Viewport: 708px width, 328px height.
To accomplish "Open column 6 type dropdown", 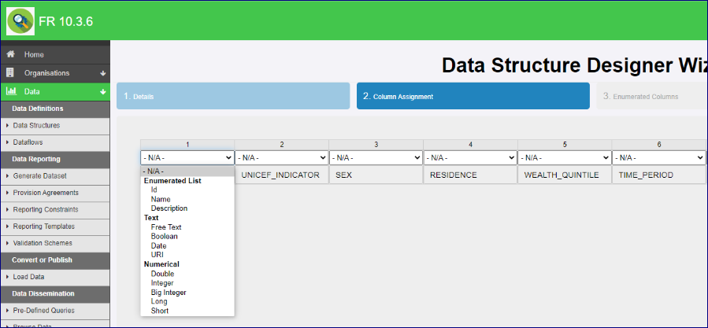I will point(658,157).
